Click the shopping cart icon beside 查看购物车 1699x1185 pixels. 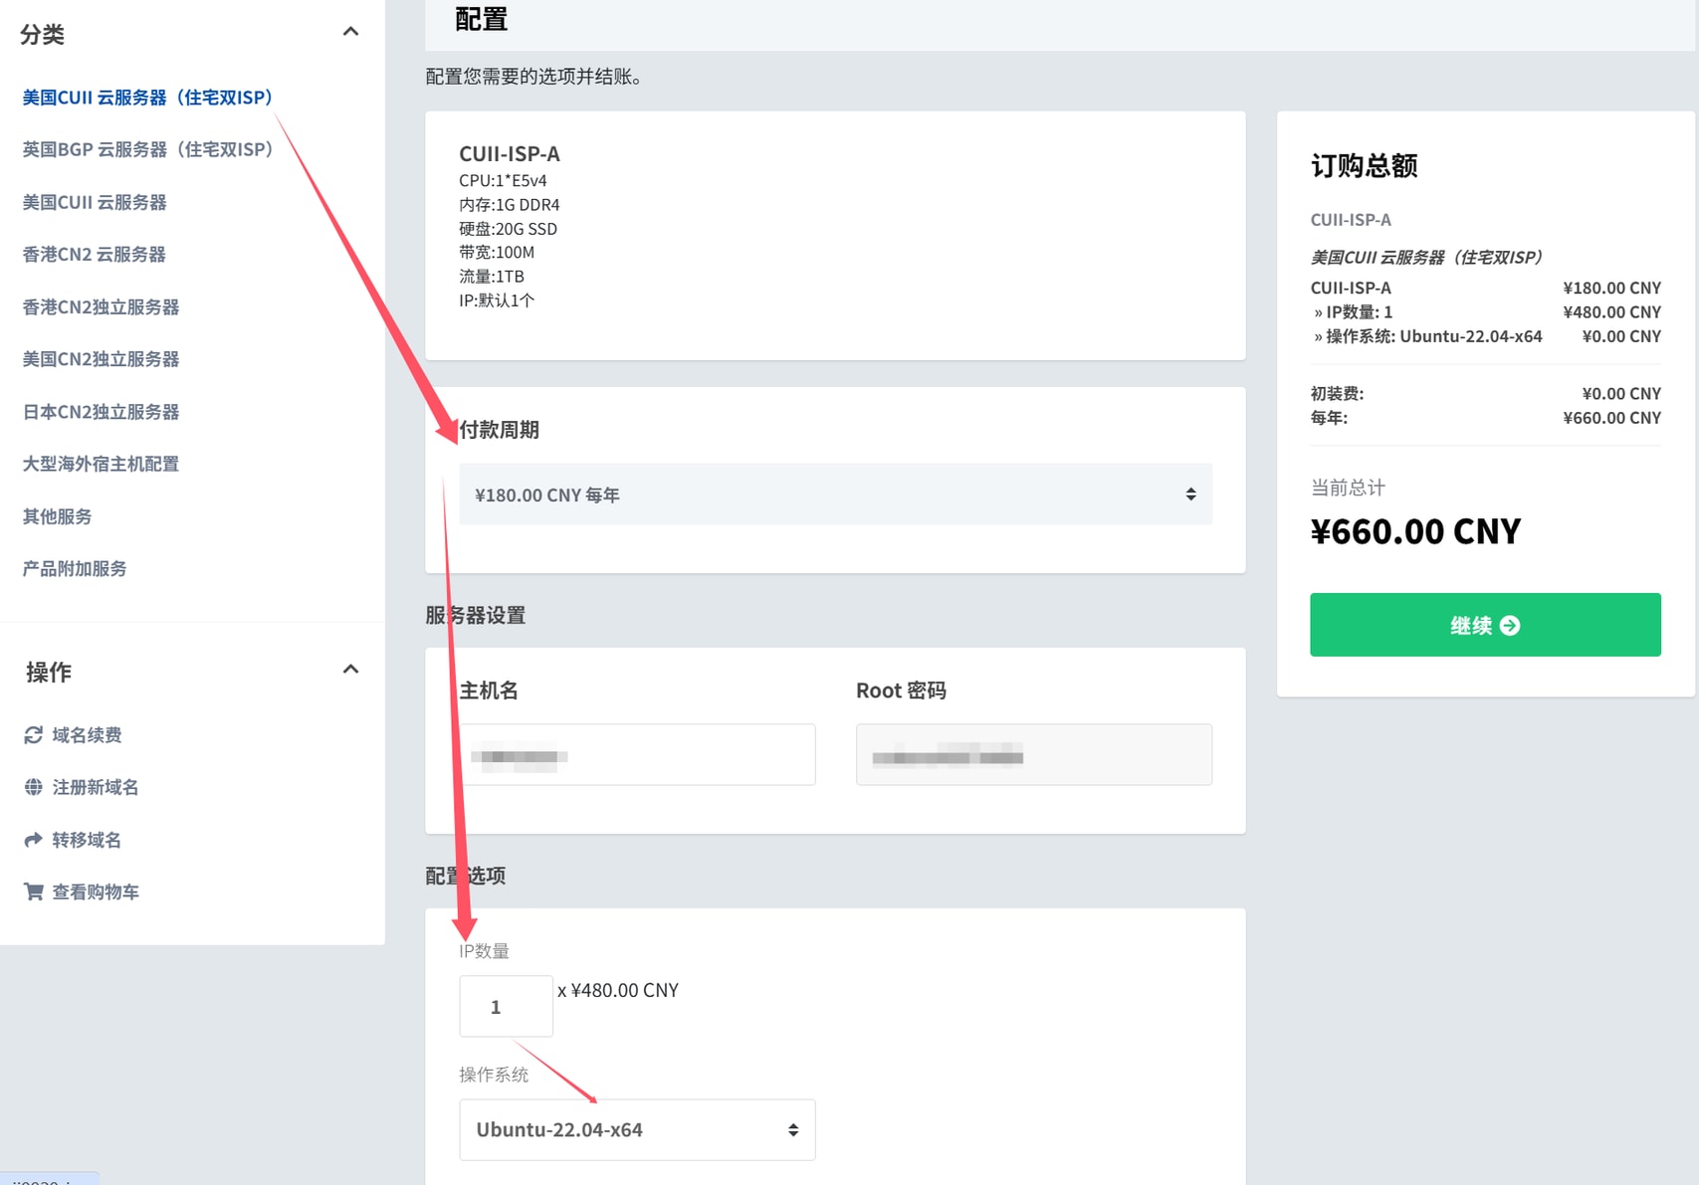click(x=33, y=892)
